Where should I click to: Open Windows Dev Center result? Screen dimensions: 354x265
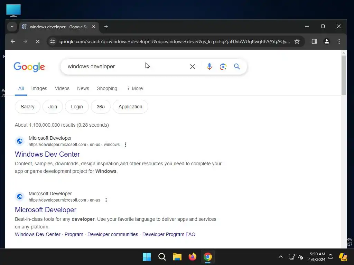[47, 154]
